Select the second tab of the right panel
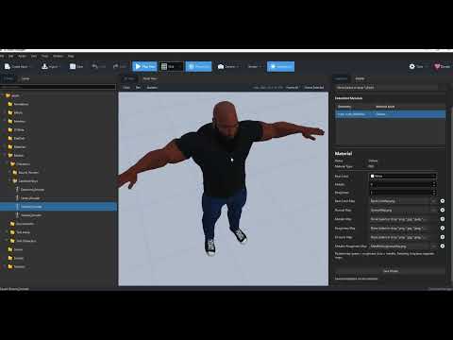This screenshot has width=453, height=340. coord(360,78)
